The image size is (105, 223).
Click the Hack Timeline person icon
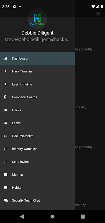click(x=6, y=71)
